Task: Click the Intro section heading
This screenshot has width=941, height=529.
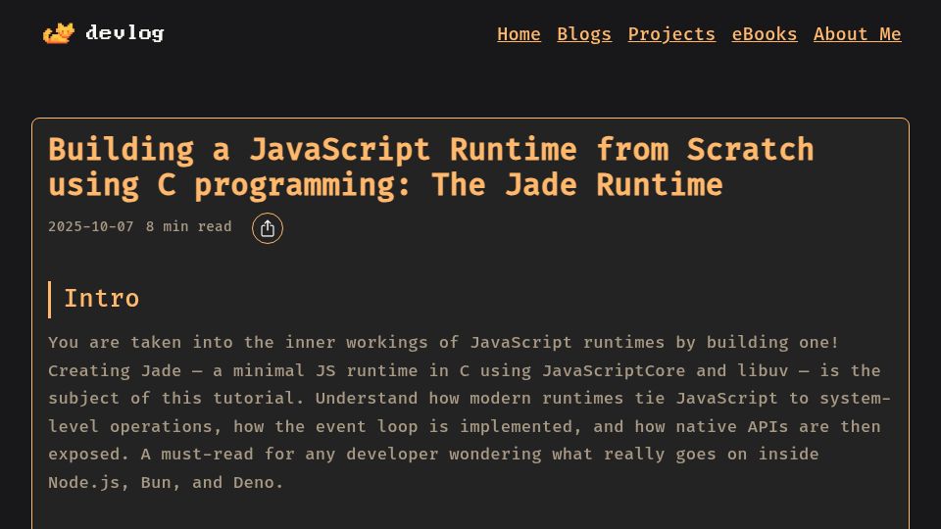Action: (x=101, y=299)
